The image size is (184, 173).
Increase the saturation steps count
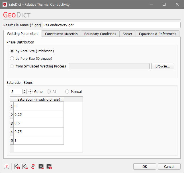[24, 90]
